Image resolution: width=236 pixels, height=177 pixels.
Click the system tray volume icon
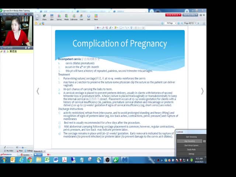point(188,160)
